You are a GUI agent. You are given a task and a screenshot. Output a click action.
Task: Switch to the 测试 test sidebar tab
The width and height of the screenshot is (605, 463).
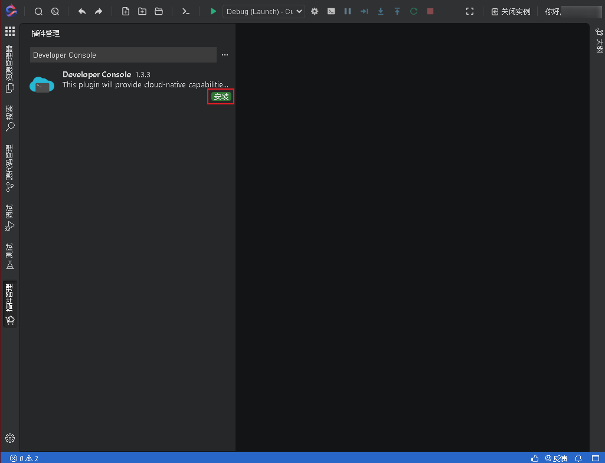click(9, 257)
